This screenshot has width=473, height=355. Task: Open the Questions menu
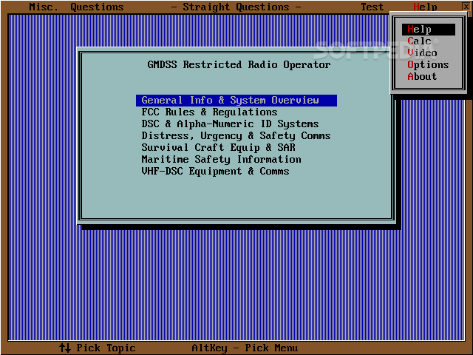97,7
